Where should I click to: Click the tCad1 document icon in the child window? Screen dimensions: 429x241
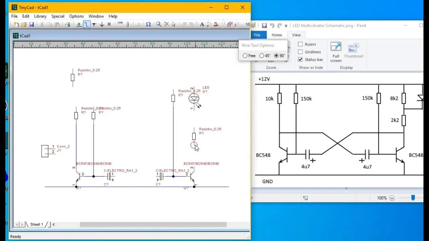[16, 36]
